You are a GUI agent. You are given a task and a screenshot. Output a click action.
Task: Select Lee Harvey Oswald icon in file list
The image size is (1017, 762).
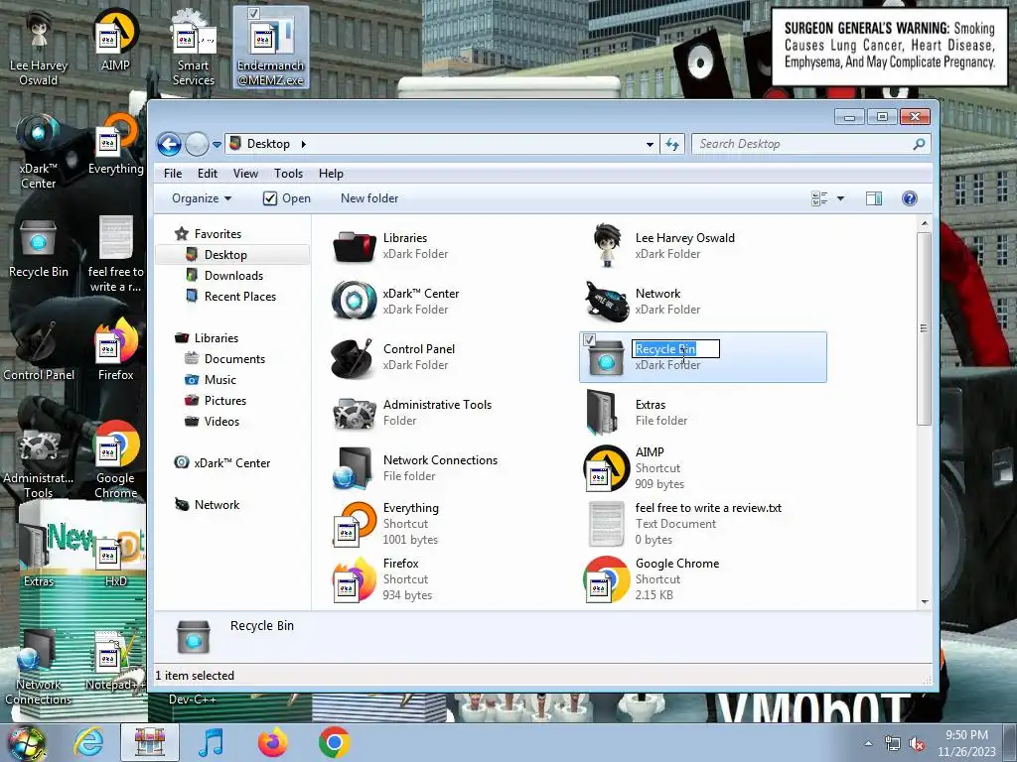coord(607,246)
